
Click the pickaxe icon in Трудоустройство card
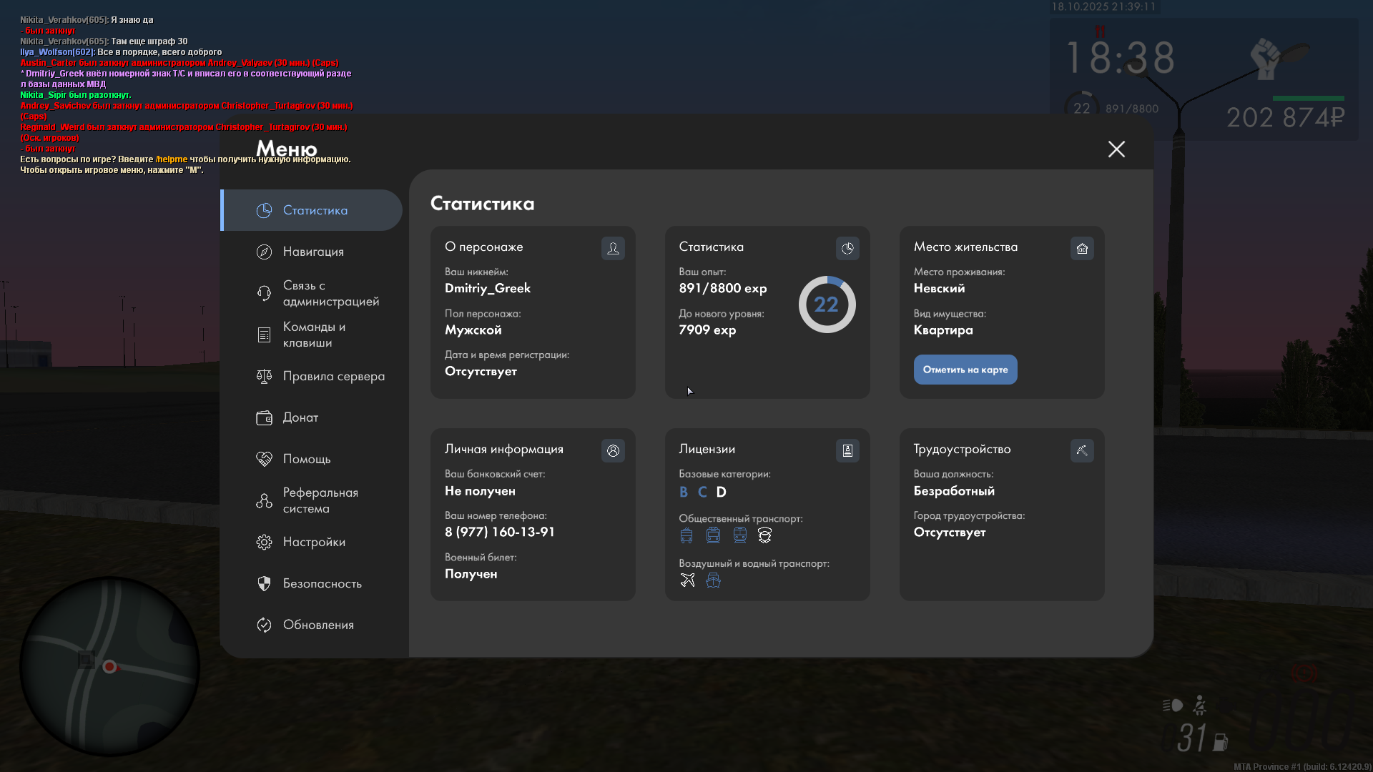point(1082,450)
